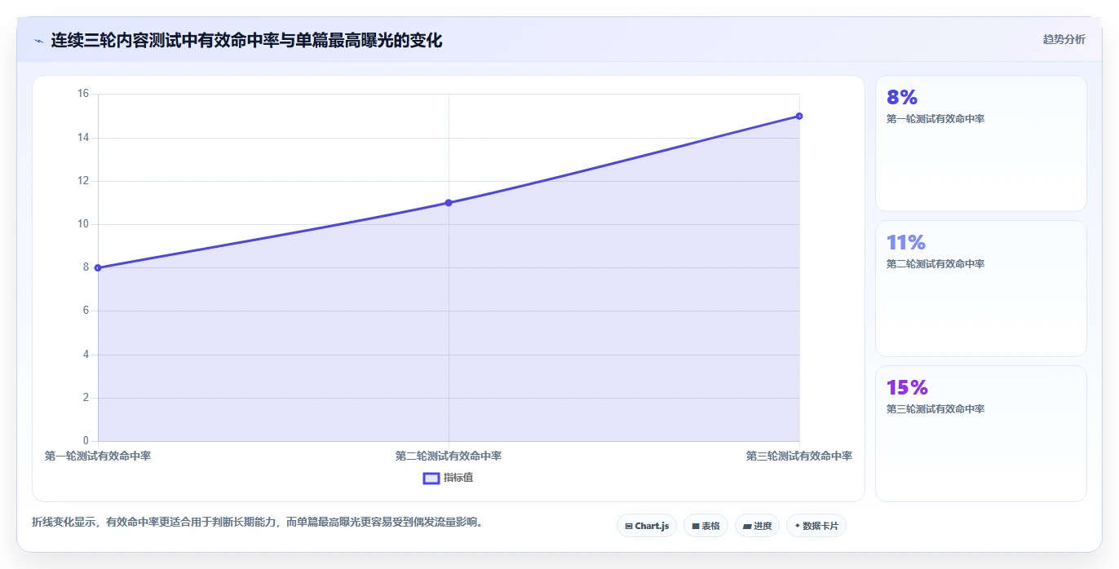Open the 15% metric card
This screenshot has width=1119, height=569.
point(981,434)
